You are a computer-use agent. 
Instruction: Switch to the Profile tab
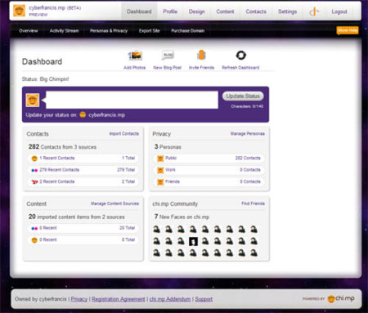tap(170, 11)
